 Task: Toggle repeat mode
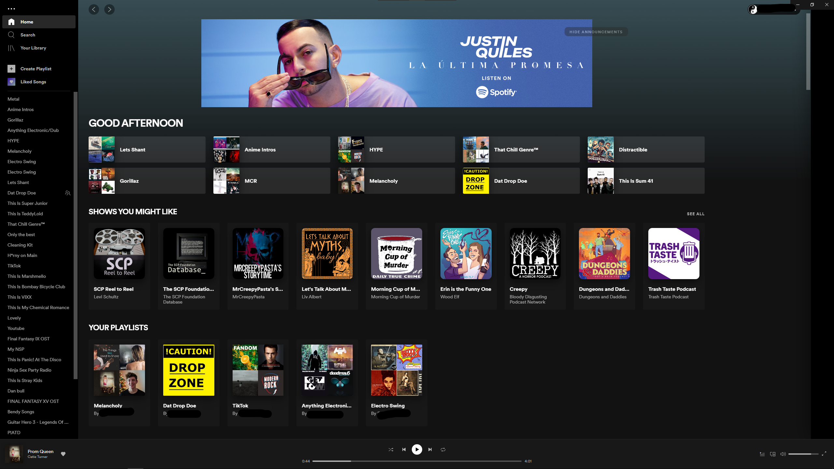pos(443,449)
